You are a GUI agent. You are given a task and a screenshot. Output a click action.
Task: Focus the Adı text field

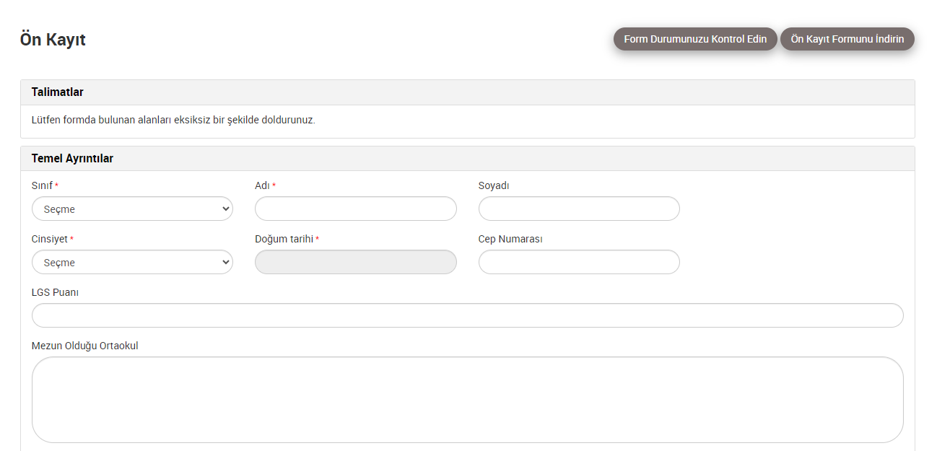click(355, 209)
